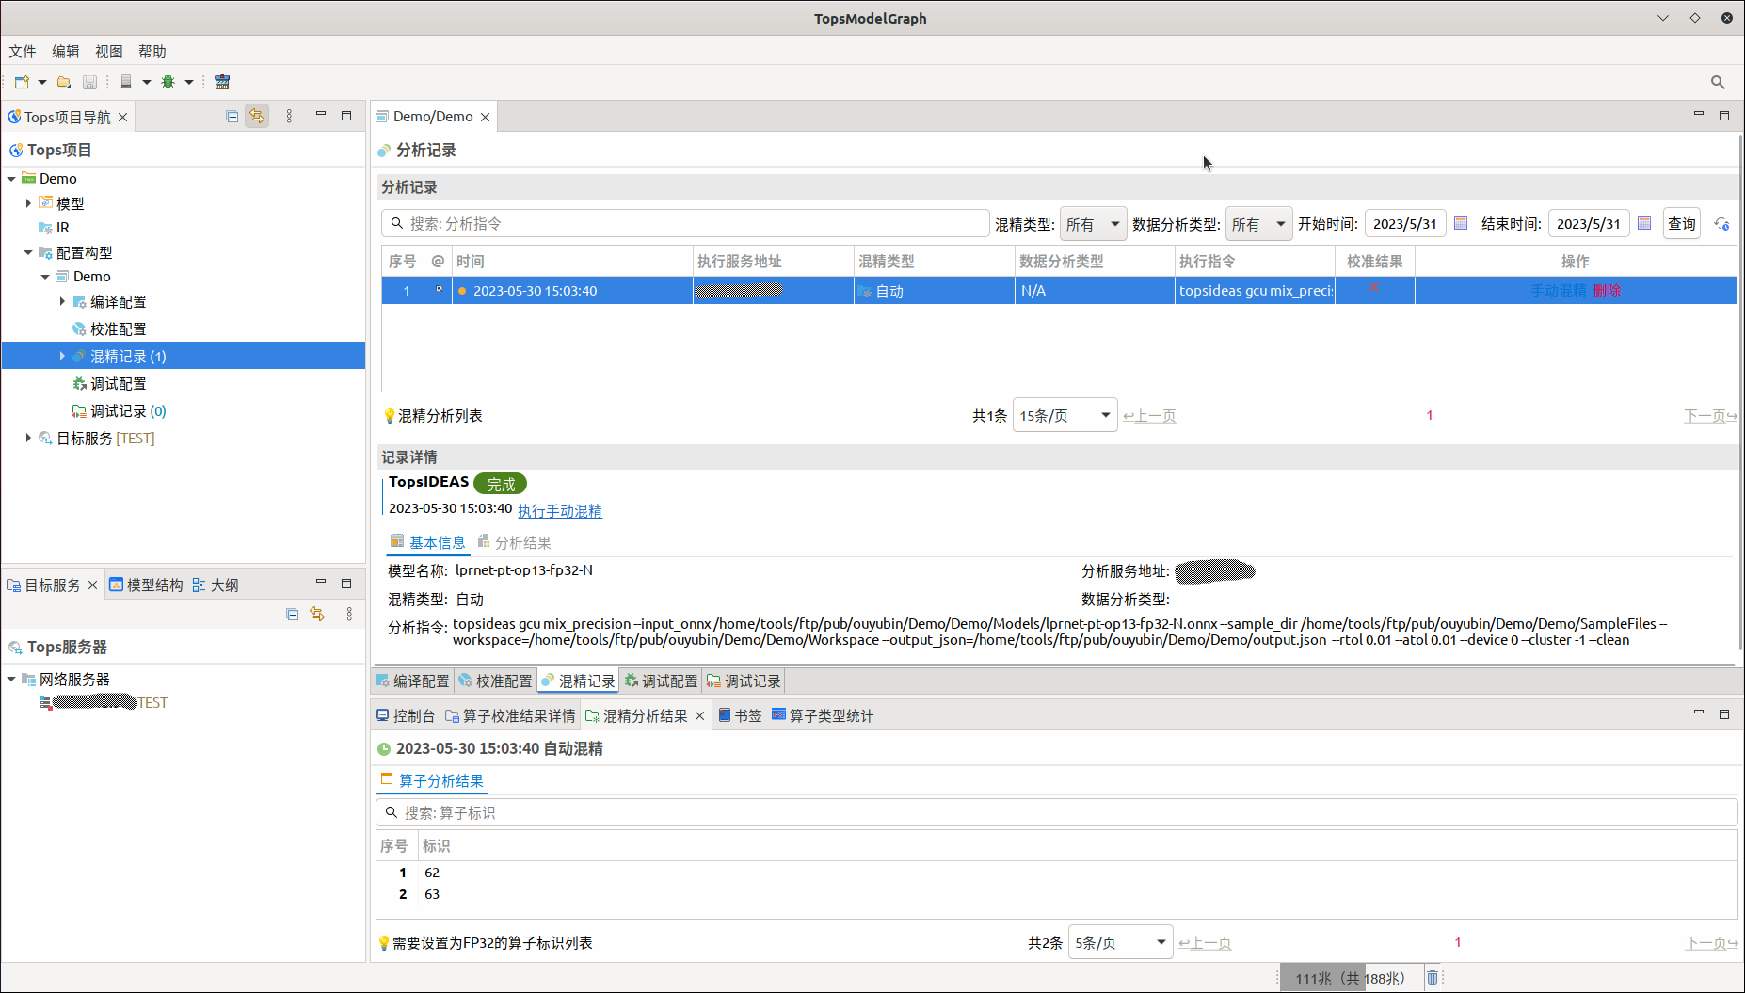The height and width of the screenshot is (993, 1745).
Task: Switch to the 分析结果 detail tab
Action: (514, 542)
